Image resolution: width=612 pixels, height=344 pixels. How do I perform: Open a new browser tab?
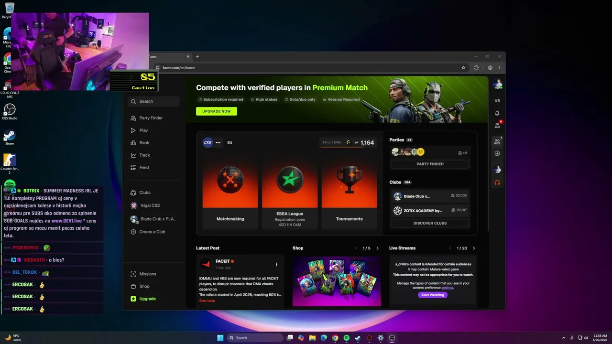(x=197, y=56)
